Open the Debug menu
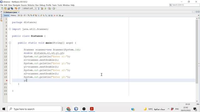The height and width of the screenshot is (112, 200). point(42,5)
